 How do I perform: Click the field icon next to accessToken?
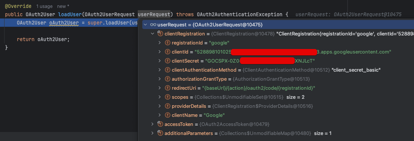160,124
